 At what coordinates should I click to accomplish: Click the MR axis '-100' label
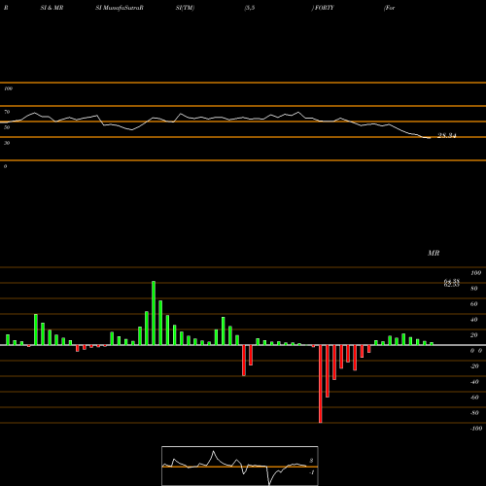tap(476, 429)
